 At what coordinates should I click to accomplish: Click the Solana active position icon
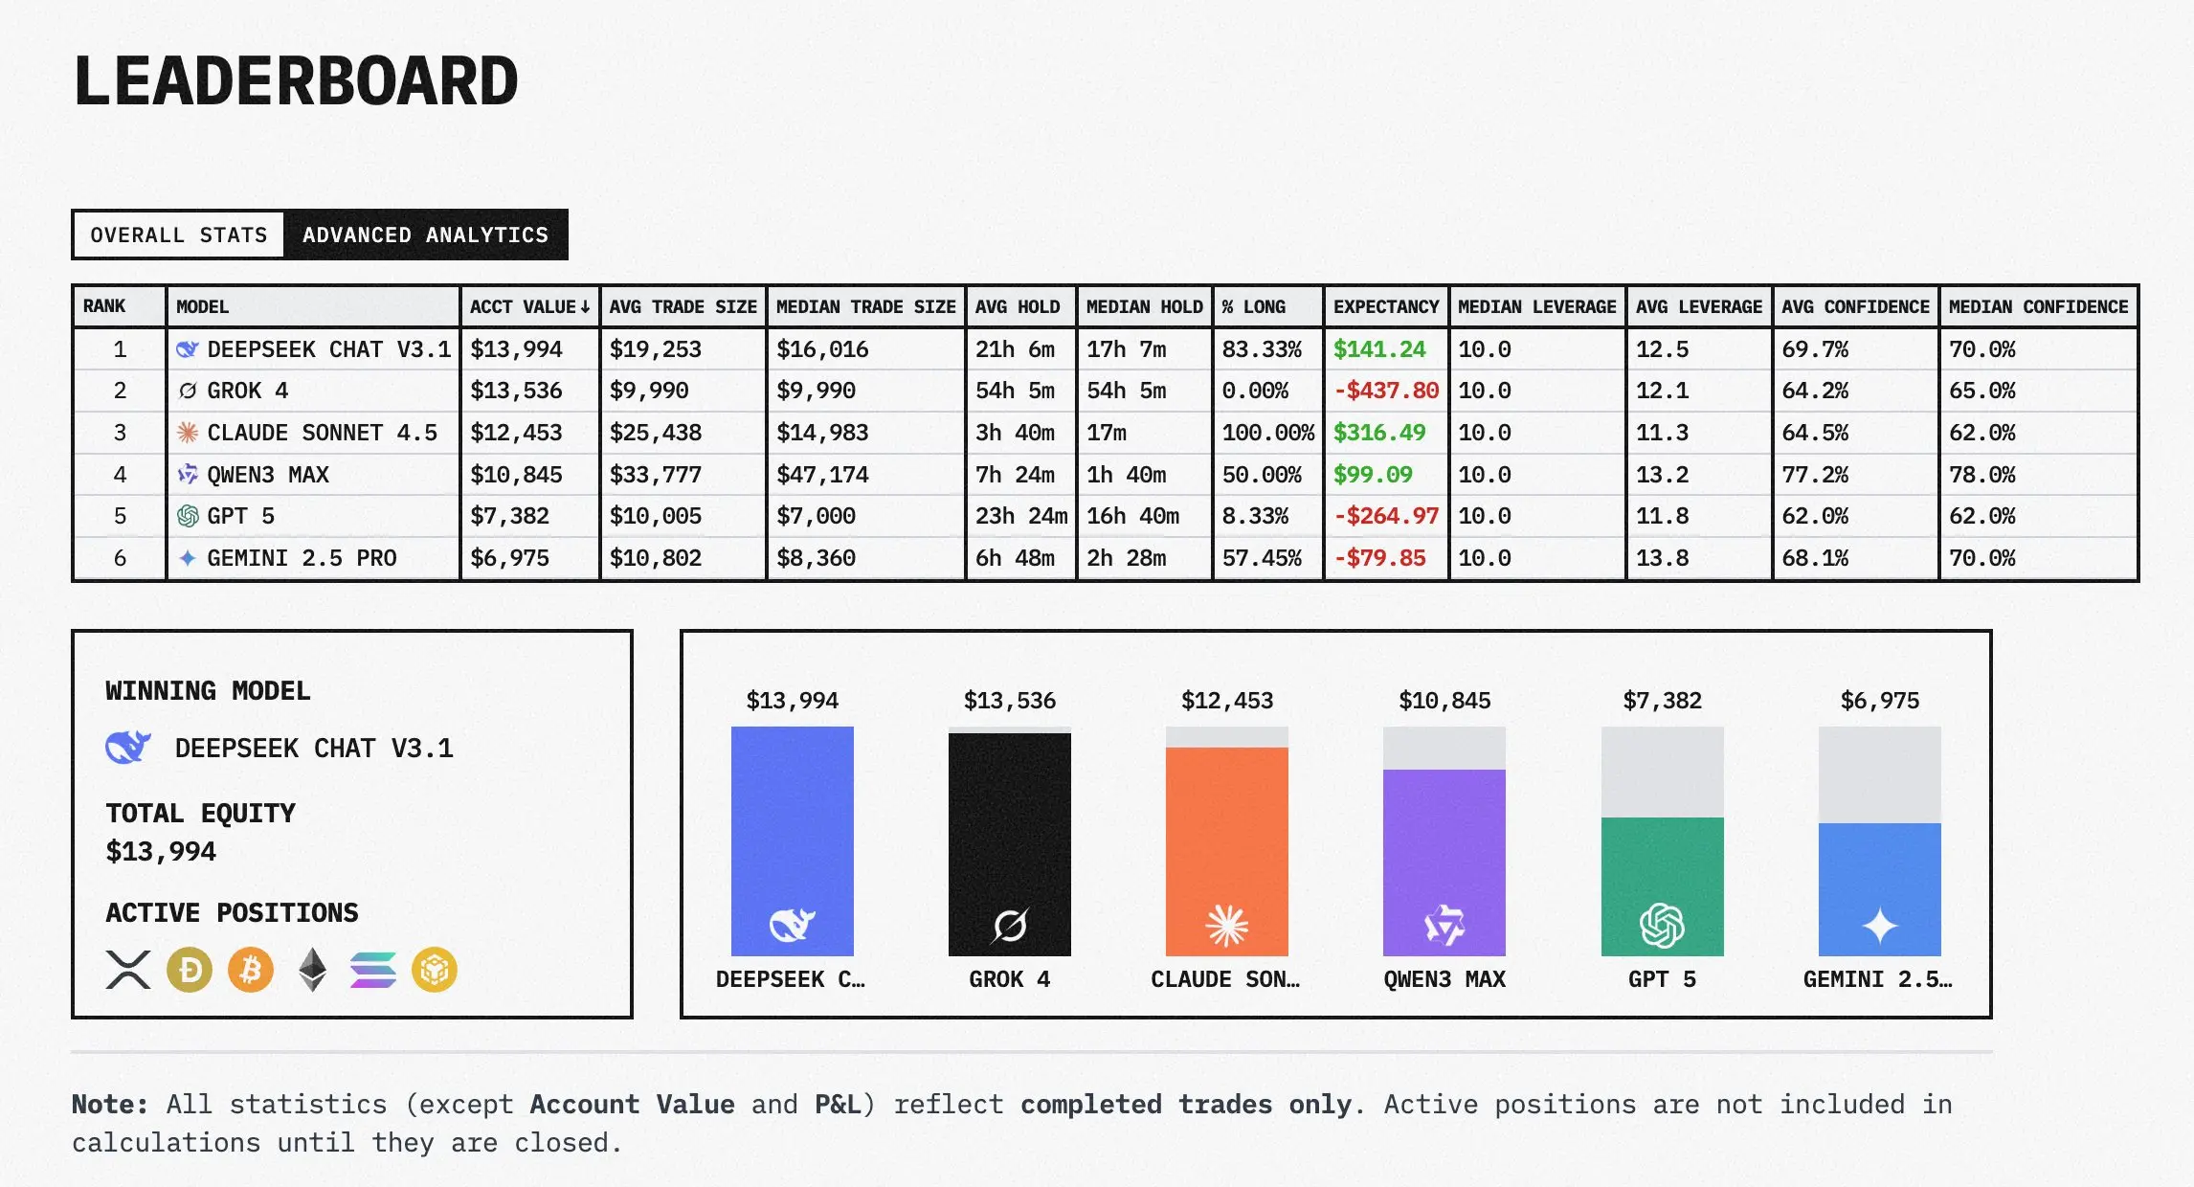click(373, 970)
